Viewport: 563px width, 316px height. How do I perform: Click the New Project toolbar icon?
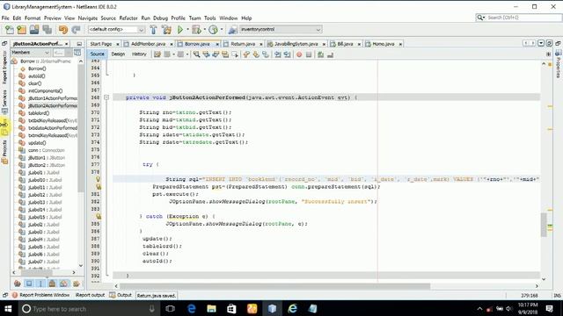[x=21, y=29]
